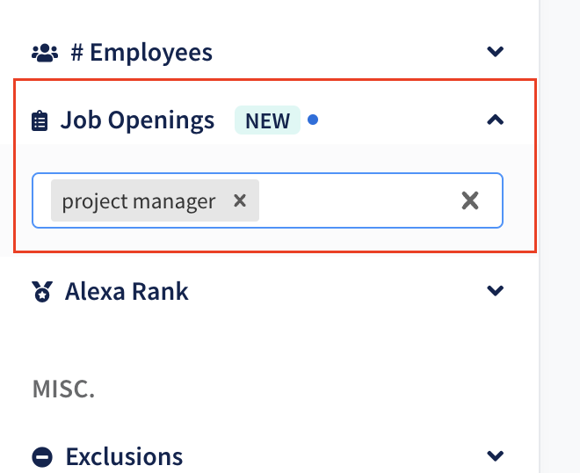The image size is (580, 473).
Task: Click the Exclusions minus-circle icon
Action: [42, 456]
